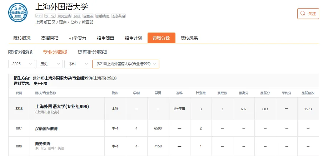The image size is (328, 161).
Task: Click 选科要求: 史+不限 line
Action: (30, 83)
